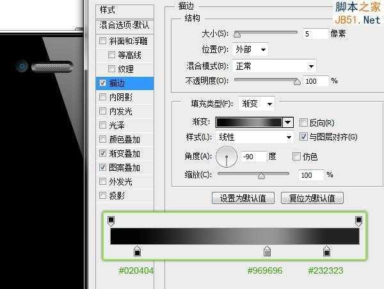Enable the 内阴影 checkbox
Image resolution: width=384 pixels, height=289 pixels.
tap(103, 97)
